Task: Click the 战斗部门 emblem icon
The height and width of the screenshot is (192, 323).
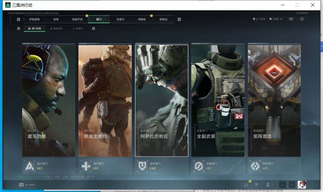Action: [x=29, y=166]
